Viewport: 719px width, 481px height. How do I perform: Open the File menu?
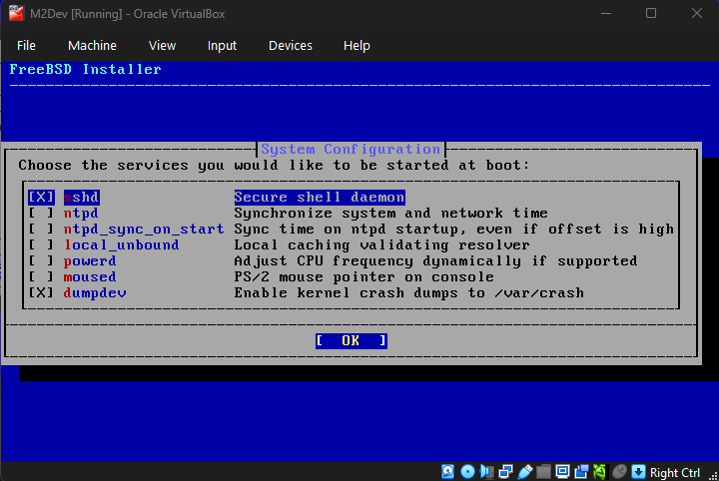26,46
